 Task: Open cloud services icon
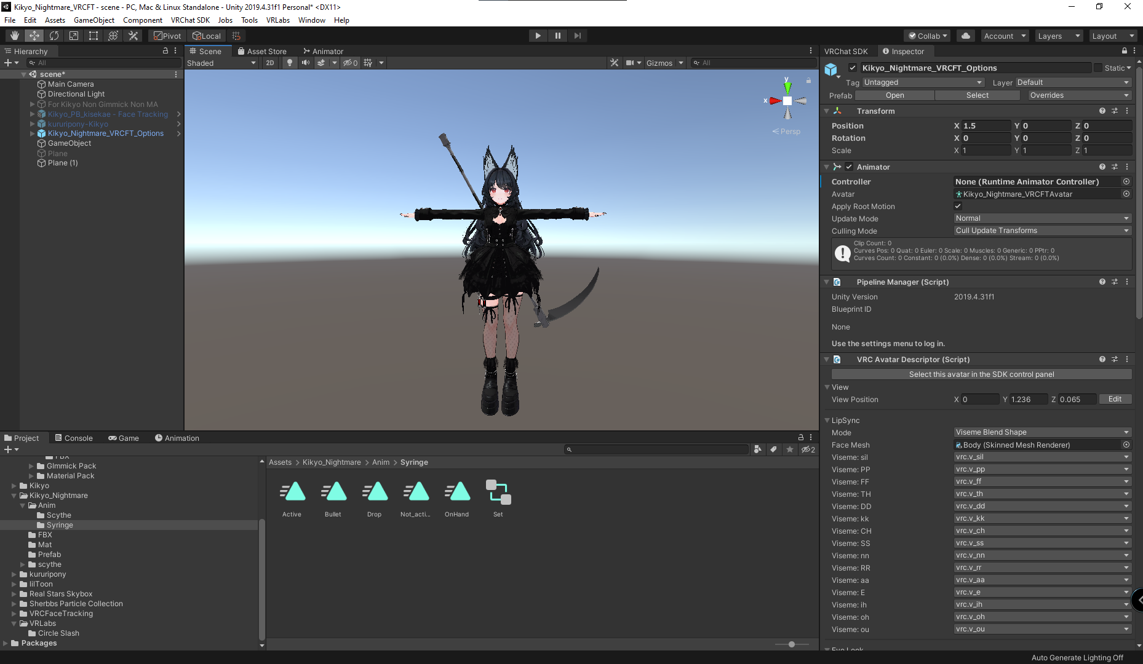[966, 36]
